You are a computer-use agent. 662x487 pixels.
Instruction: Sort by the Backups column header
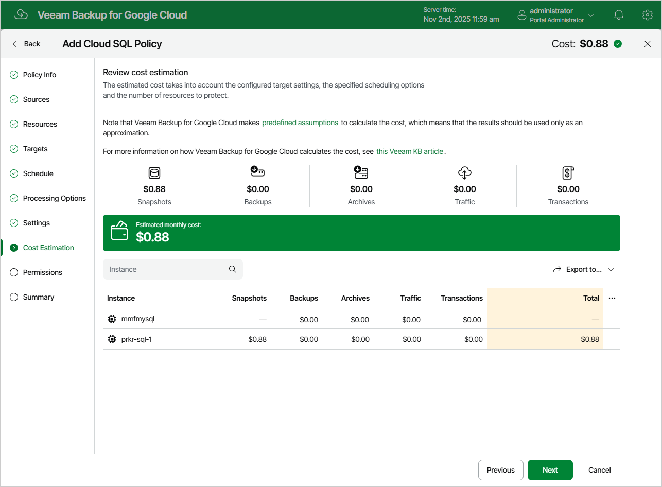tap(304, 298)
